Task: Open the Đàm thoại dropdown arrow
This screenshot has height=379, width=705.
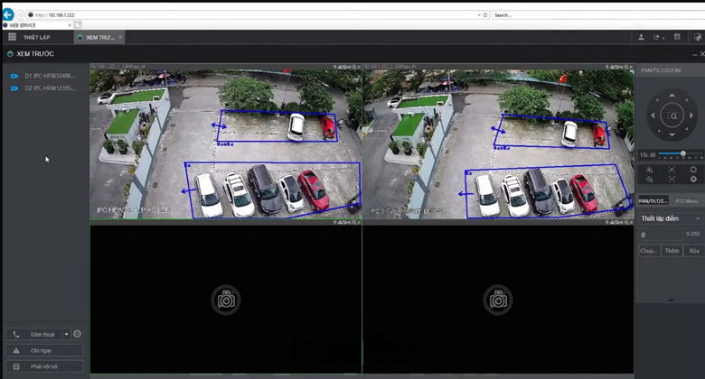Action: [66, 334]
